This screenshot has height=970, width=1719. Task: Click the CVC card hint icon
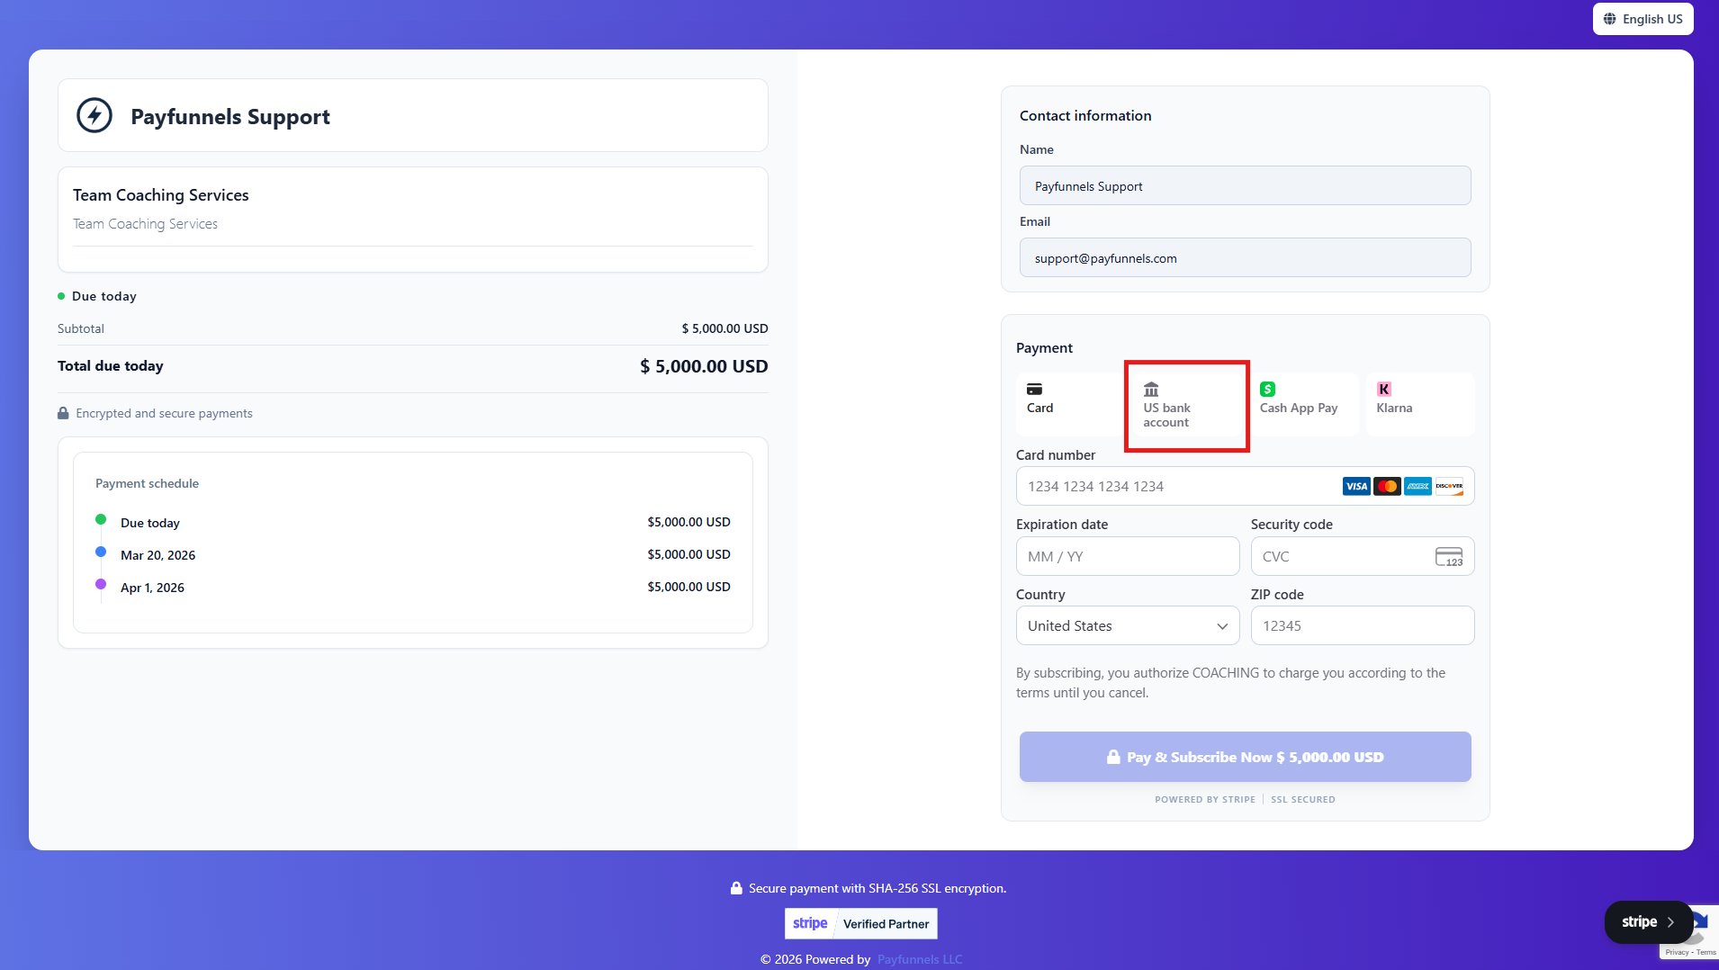1449,557
